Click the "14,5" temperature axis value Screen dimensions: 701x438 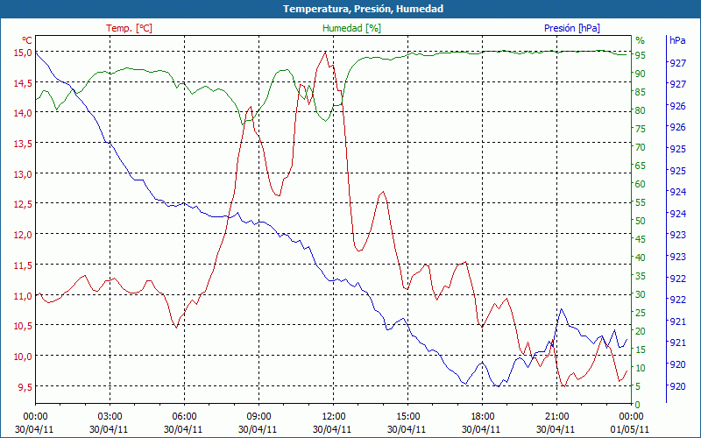[x=23, y=83]
